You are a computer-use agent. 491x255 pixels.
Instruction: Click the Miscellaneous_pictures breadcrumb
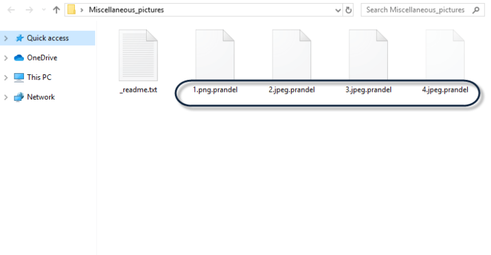point(126,10)
